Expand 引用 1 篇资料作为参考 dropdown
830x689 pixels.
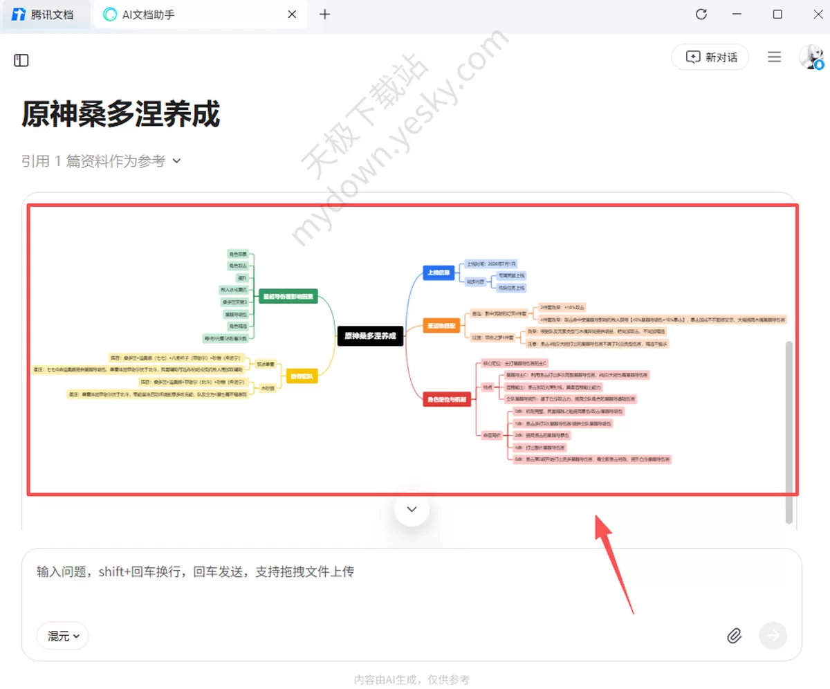pos(101,161)
